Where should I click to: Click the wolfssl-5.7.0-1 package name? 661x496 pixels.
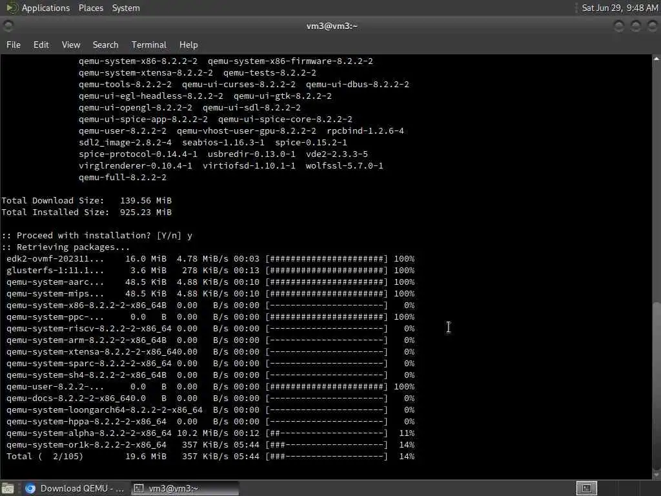pos(345,166)
